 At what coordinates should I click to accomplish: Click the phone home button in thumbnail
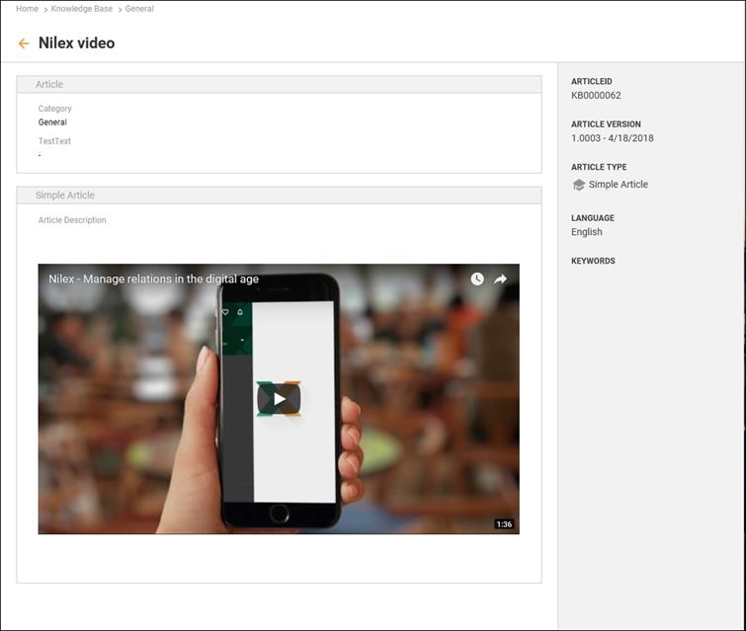point(280,513)
